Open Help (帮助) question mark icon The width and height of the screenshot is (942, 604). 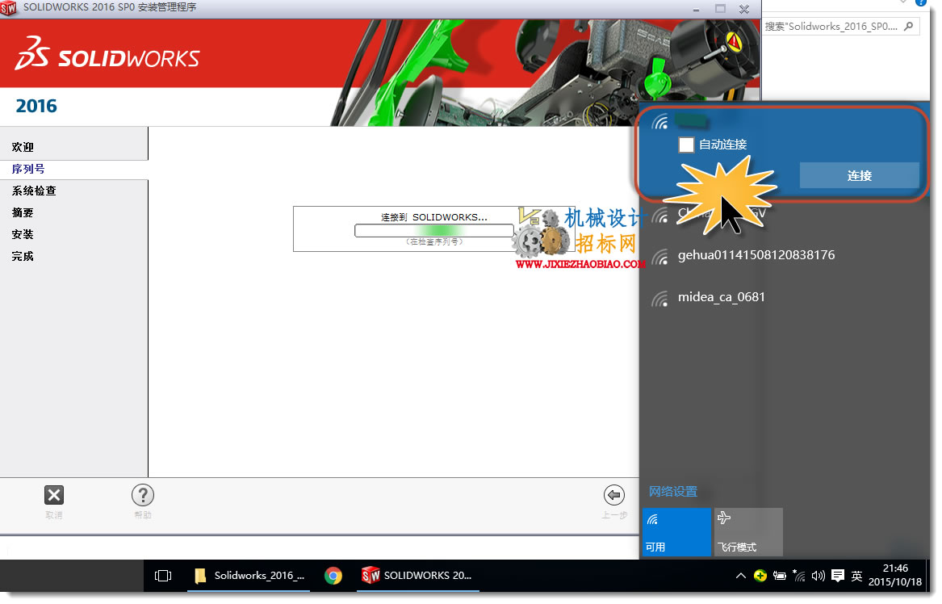[x=142, y=495]
